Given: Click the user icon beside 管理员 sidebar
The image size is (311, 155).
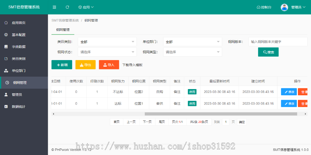Looking at the screenshot, I should [6, 95].
